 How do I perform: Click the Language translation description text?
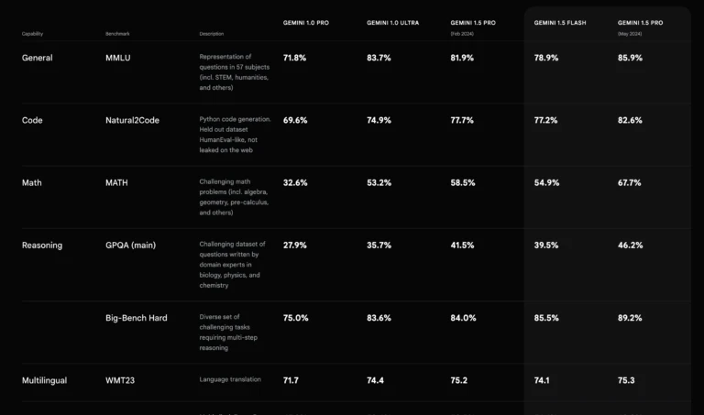tap(230, 379)
